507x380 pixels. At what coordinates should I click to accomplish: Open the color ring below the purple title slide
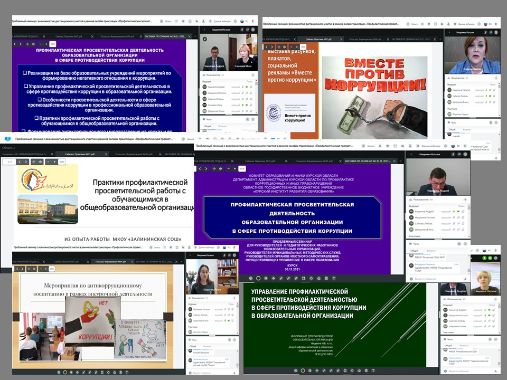(x=258, y=278)
